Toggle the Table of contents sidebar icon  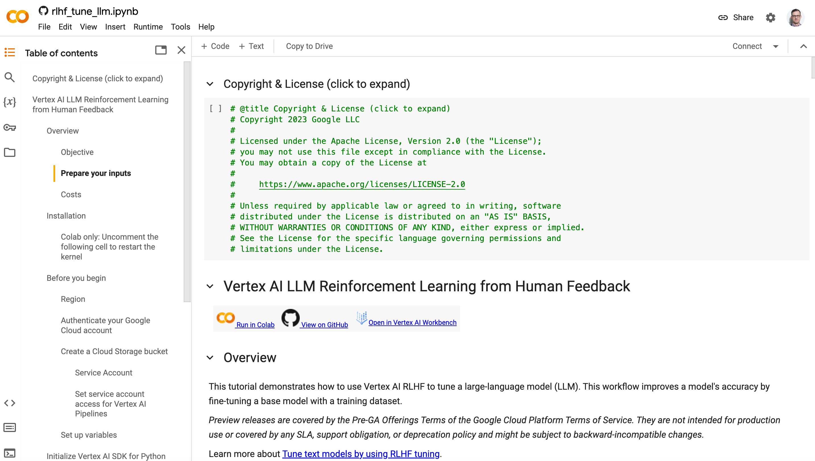10,53
